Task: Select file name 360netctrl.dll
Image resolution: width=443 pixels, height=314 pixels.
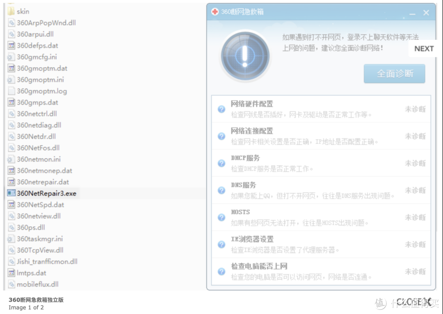Action: tap(37, 114)
